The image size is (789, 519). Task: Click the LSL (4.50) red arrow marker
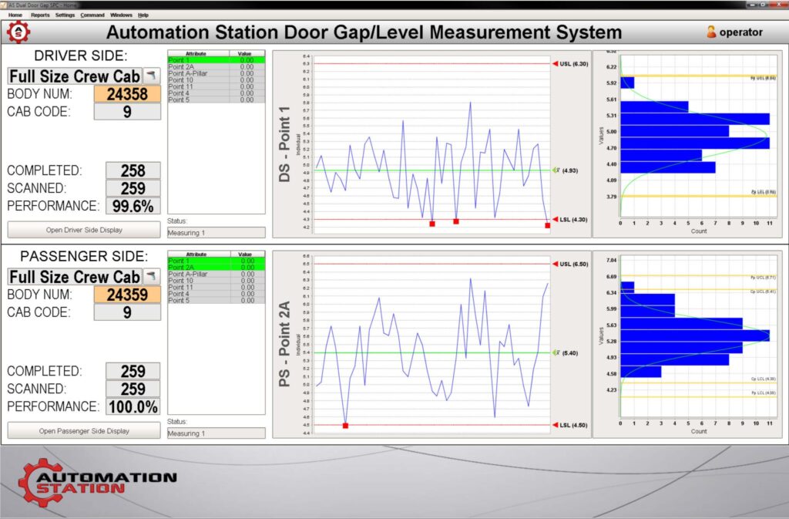[555, 425]
